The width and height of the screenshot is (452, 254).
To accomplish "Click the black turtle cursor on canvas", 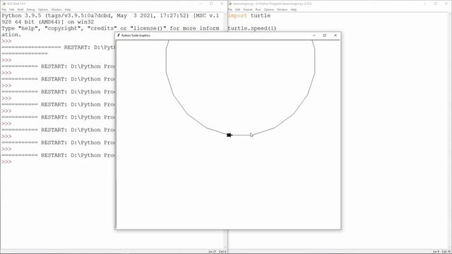I will click(229, 135).
